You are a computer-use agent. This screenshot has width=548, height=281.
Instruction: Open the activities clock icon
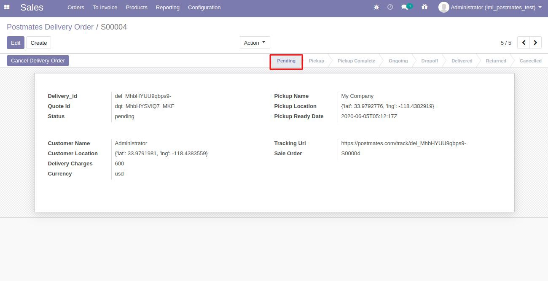[x=390, y=7]
